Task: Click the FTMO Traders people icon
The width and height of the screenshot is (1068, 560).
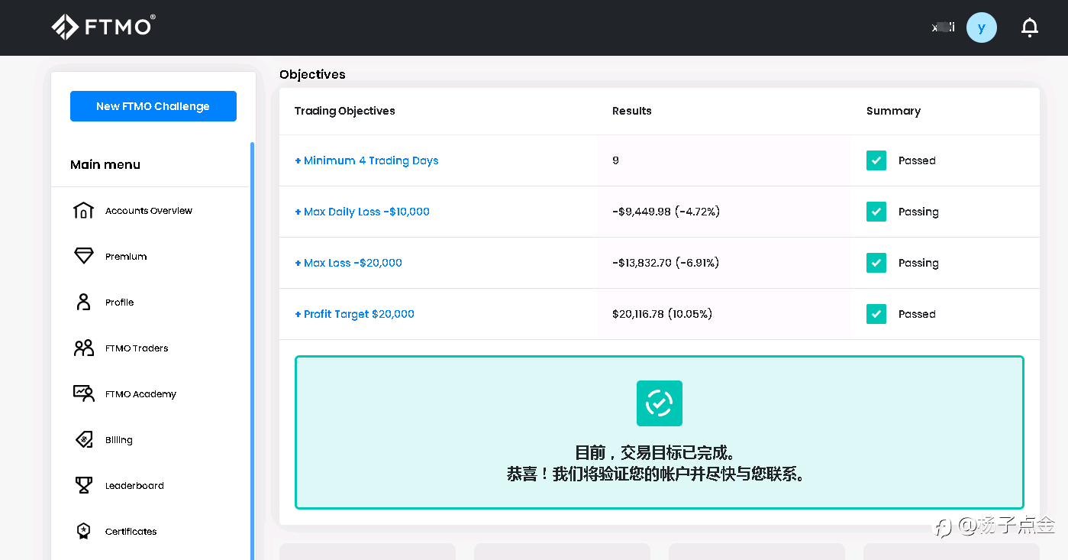Action: pos(83,348)
